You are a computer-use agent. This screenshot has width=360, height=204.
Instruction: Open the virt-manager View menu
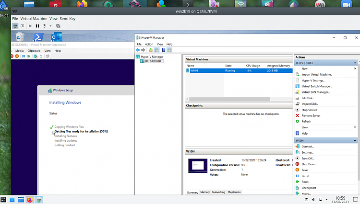[53, 19]
